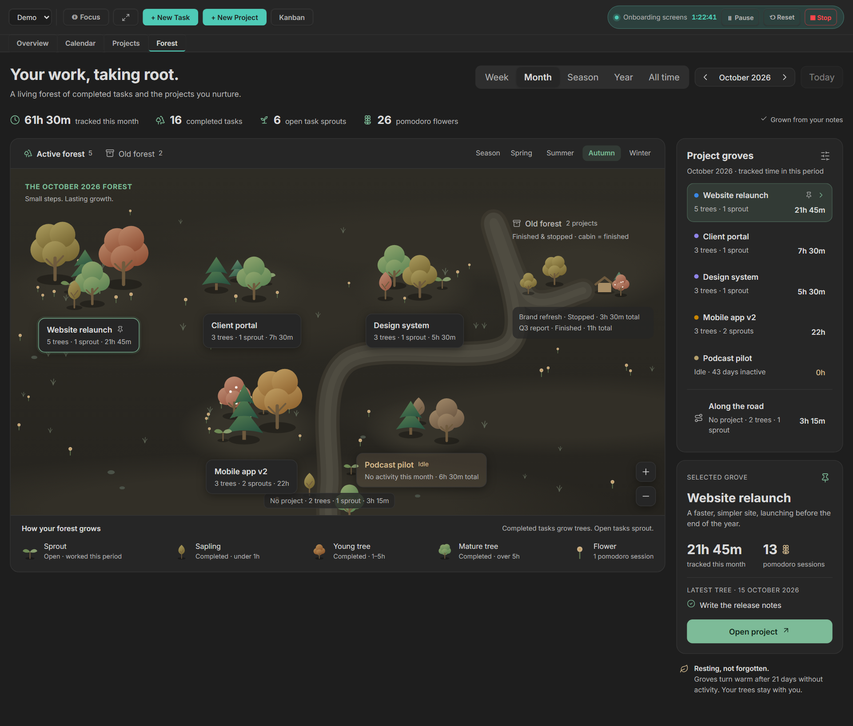This screenshot has width=853, height=726.
Task: Expand Website relaunch grove with chevron
Action: (821, 195)
